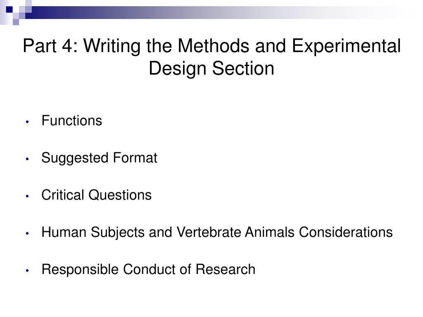Image resolution: width=423 pixels, height=317 pixels.
Task: Click the word "Research" in last bullet
Action: click(x=226, y=269)
